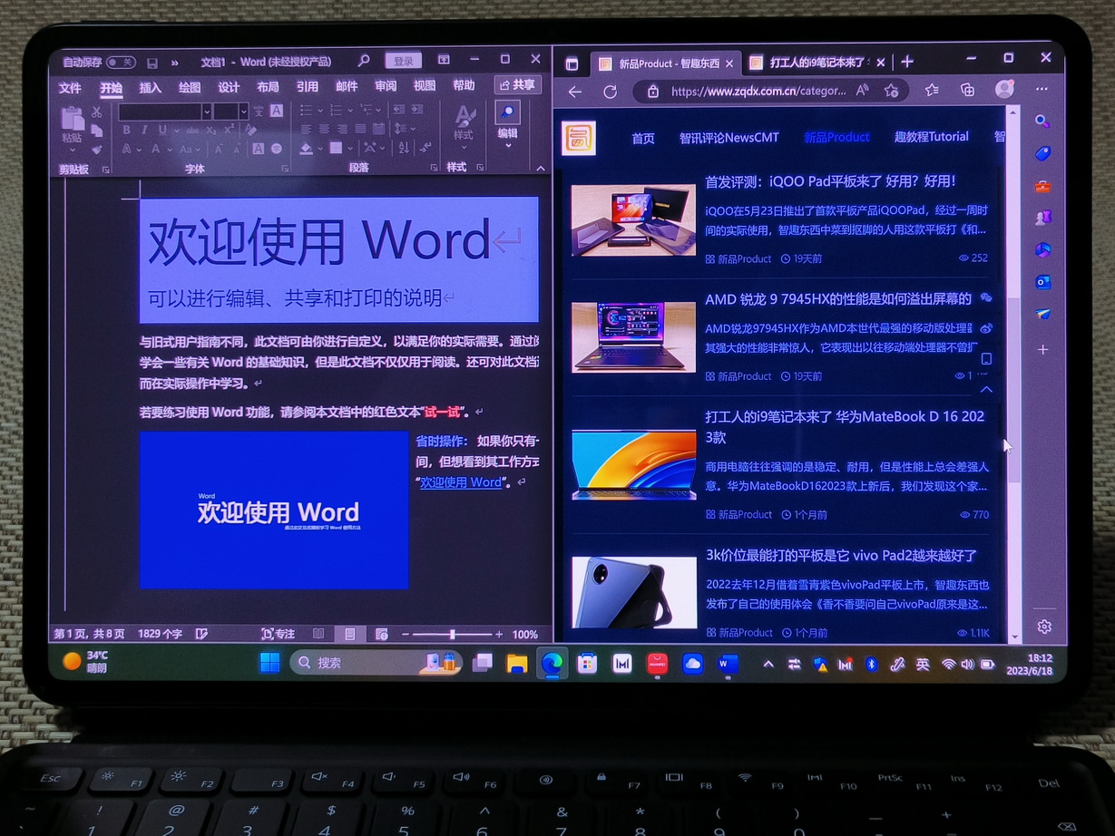Image resolution: width=1115 pixels, height=836 pixels.
Task: Open Edge sidebar settings gear
Action: pyautogui.click(x=1044, y=627)
